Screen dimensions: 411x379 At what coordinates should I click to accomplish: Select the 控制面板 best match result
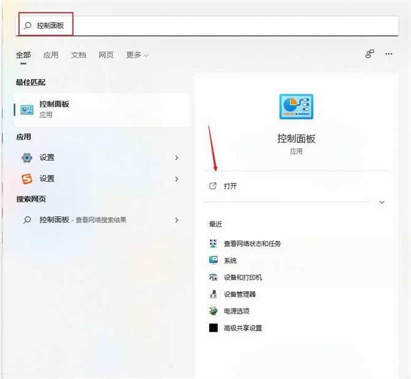pyautogui.click(x=102, y=110)
